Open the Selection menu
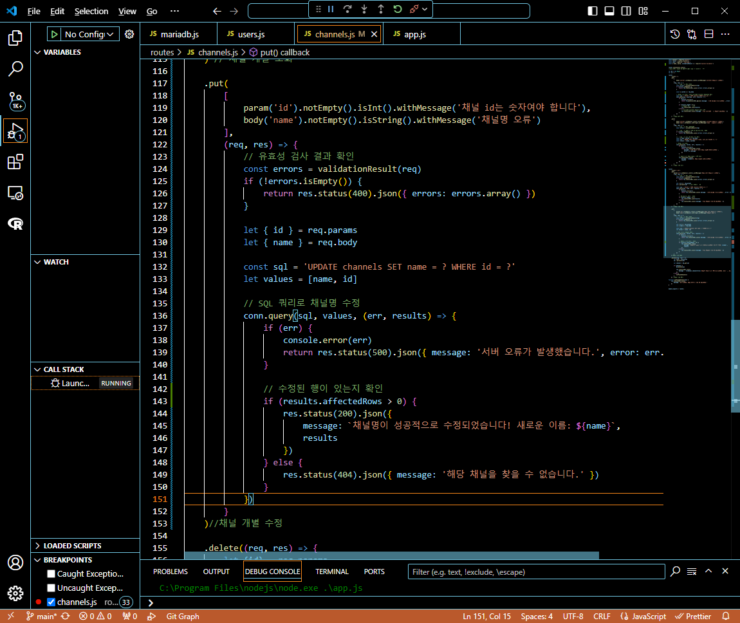 tap(91, 11)
